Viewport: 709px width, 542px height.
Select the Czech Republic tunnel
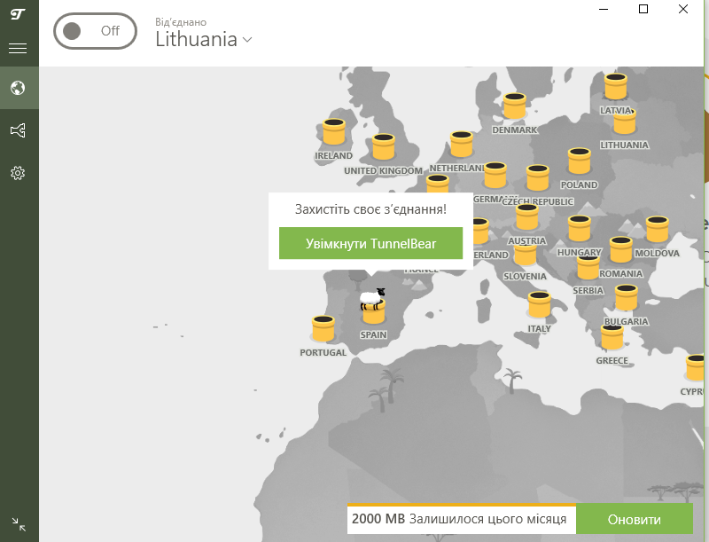point(538,177)
